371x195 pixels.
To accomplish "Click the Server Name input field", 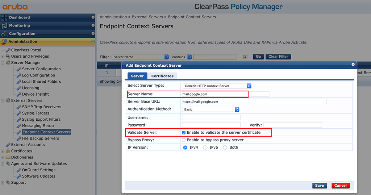I will (x=225, y=94).
